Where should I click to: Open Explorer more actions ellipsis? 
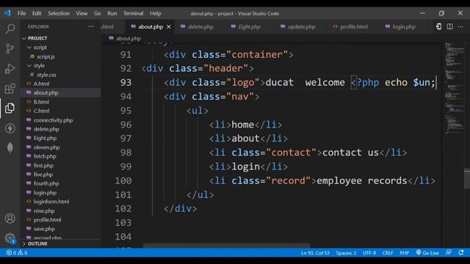coord(91,26)
